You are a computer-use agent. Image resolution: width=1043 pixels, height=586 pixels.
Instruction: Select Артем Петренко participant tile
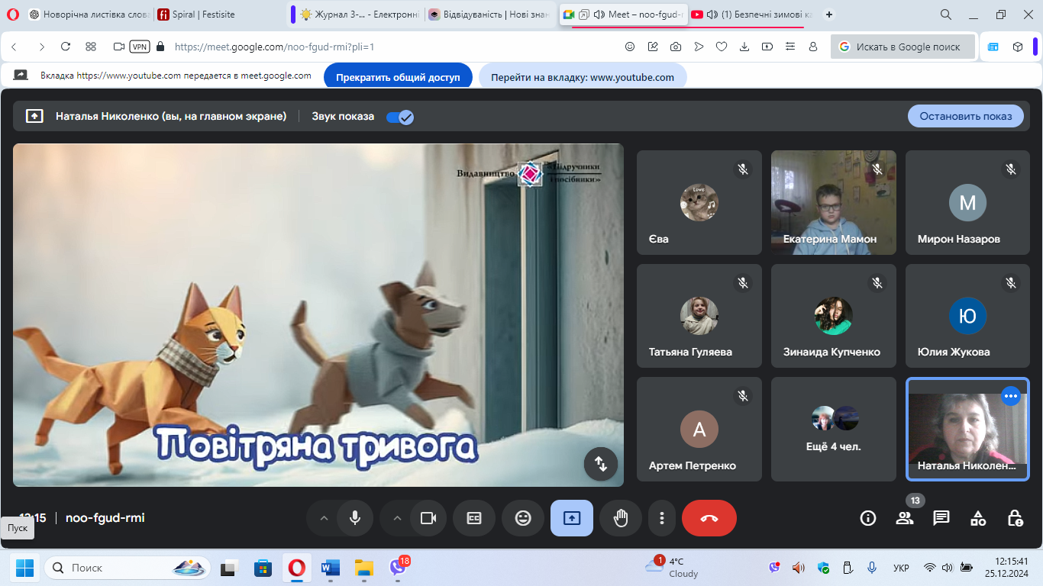tap(699, 429)
